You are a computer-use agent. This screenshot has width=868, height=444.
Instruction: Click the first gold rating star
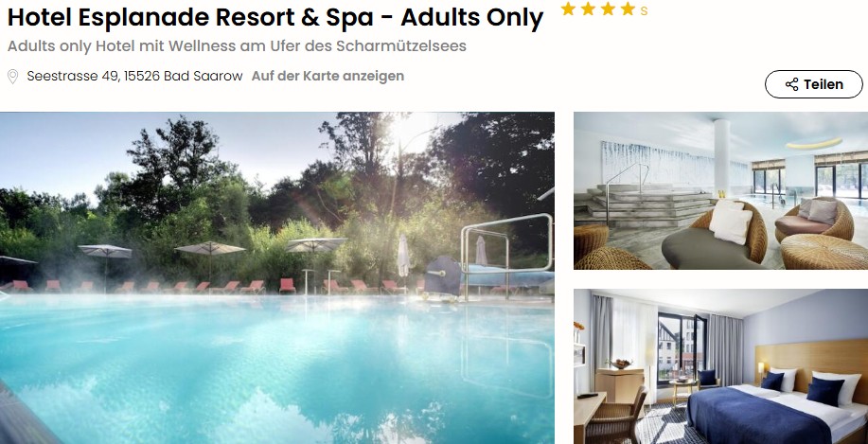click(x=568, y=9)
